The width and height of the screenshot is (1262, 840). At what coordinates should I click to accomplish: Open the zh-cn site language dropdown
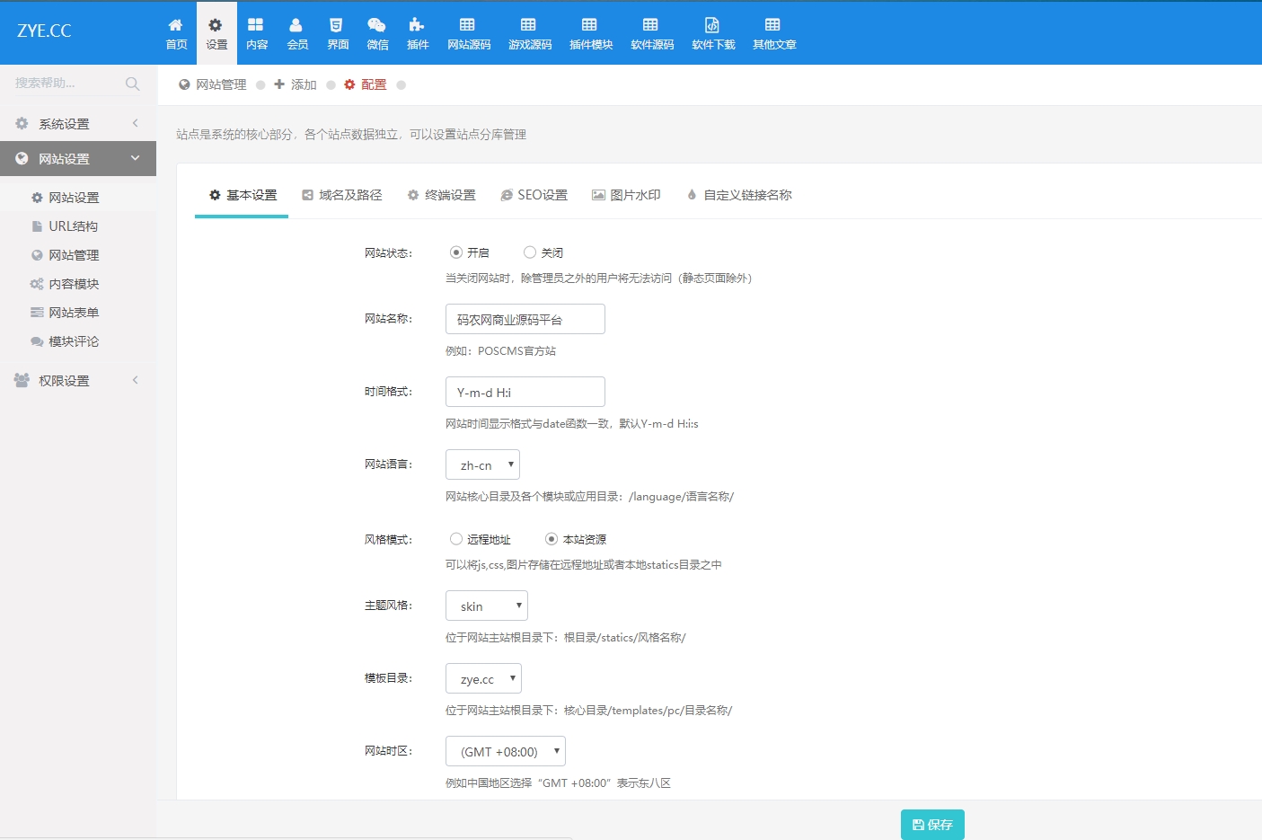(x=482, y=464)
